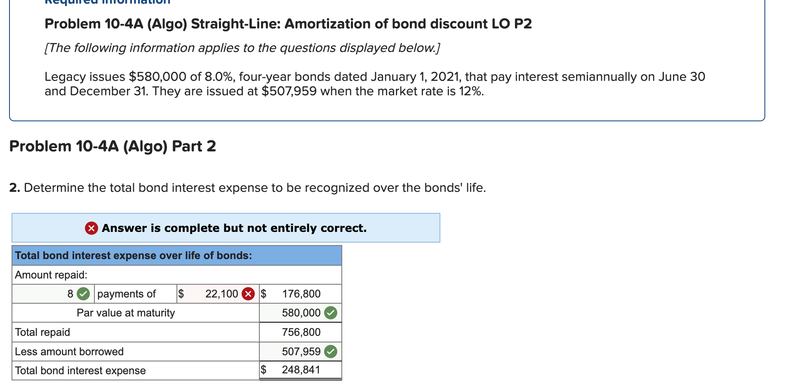Click the red X error icon in the answer banner
This screenshot has height=387, width=790.
[x=92, y=228]
